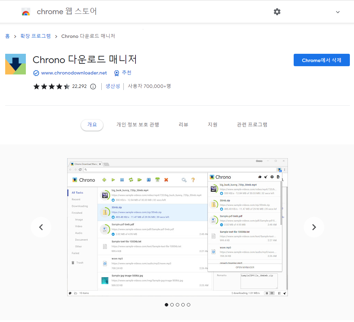Click the Chrome에서 삭제 button
The image size is (354, 322).
tap(322, 60)
